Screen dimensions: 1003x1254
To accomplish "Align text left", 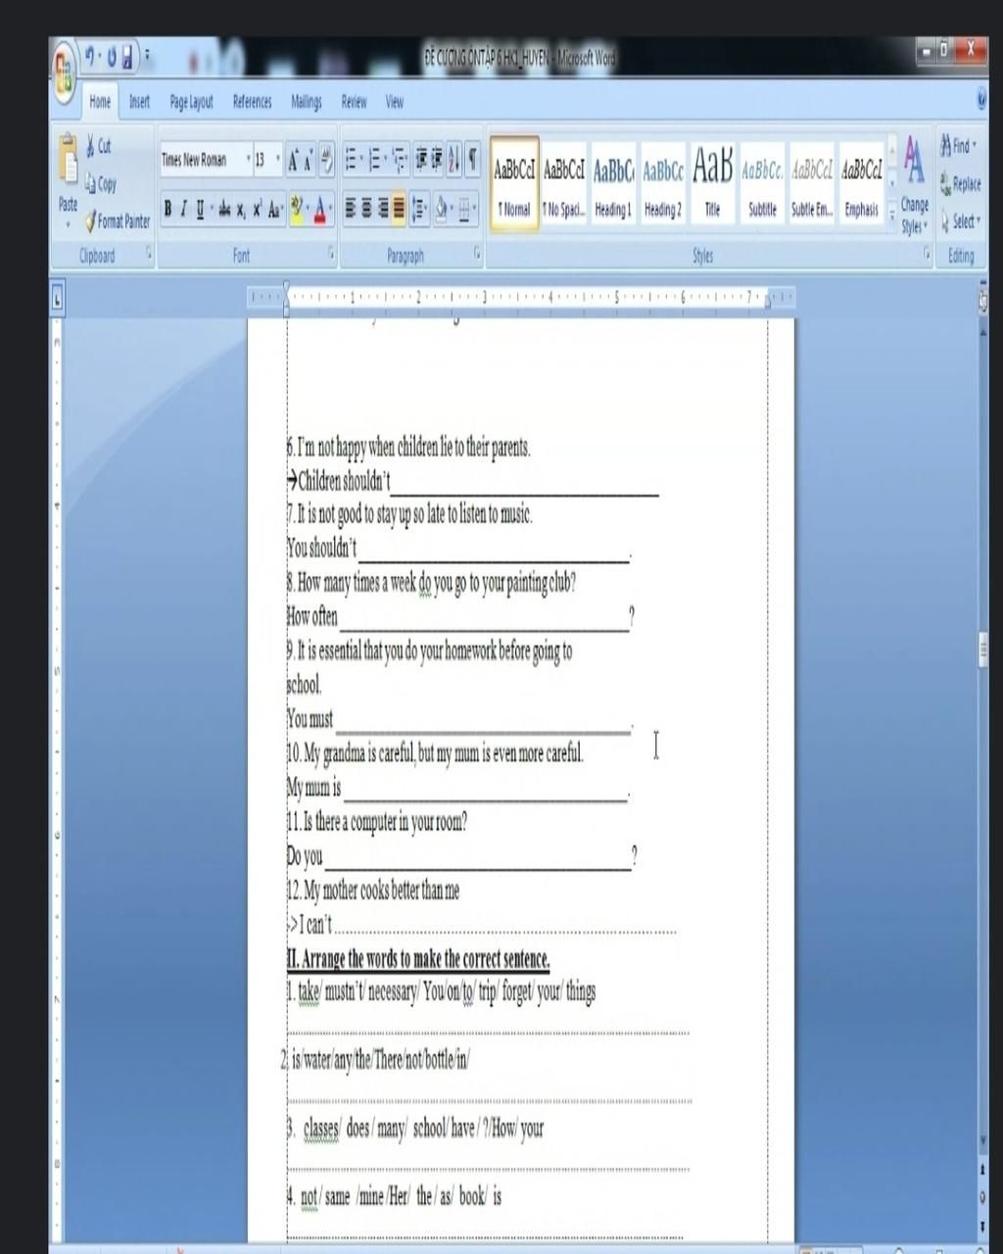I will pyautogui.click(x=351, y=208).
